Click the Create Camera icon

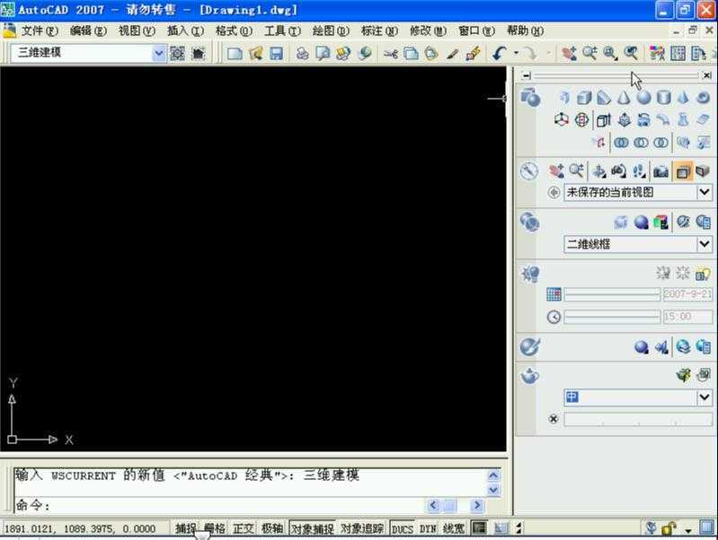660,171
